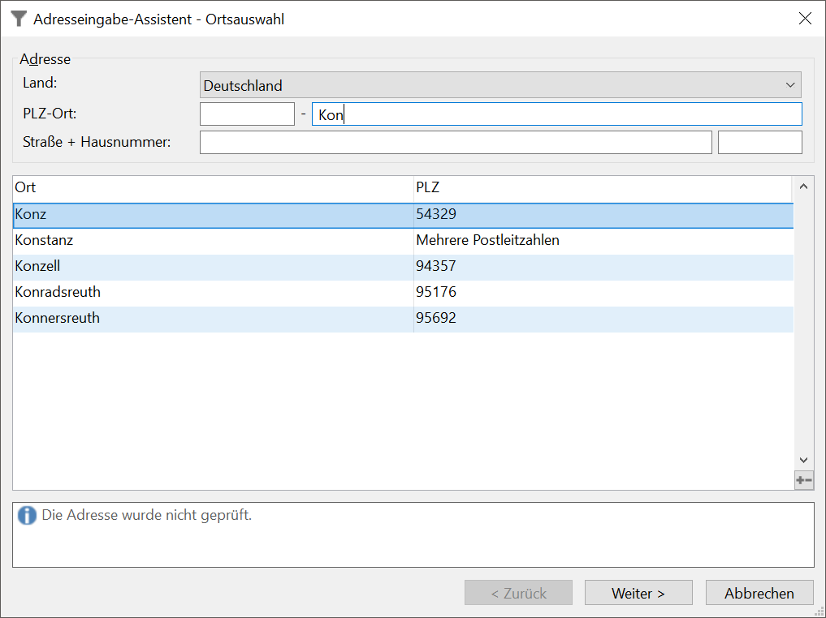This screenshot has width=826, height=618.
Task: Focus the Straße street name field
Action: pos(455,143)
